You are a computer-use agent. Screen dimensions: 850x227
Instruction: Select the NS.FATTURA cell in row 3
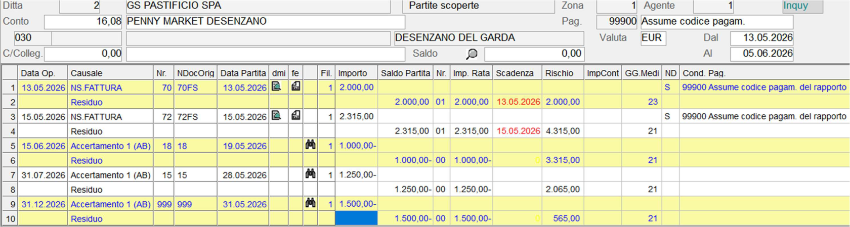[x=110, y=116]
